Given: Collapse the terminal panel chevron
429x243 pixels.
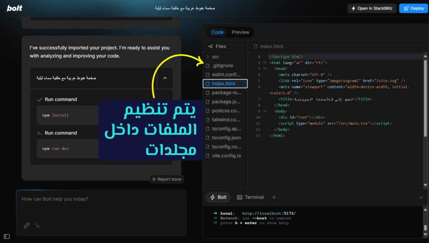Looking at the screenshot, I should 421,197.
